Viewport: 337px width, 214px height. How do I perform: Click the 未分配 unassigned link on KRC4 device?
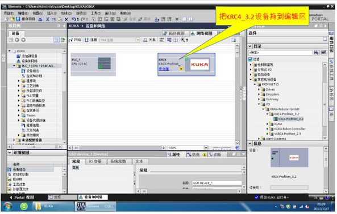point(164,69)
